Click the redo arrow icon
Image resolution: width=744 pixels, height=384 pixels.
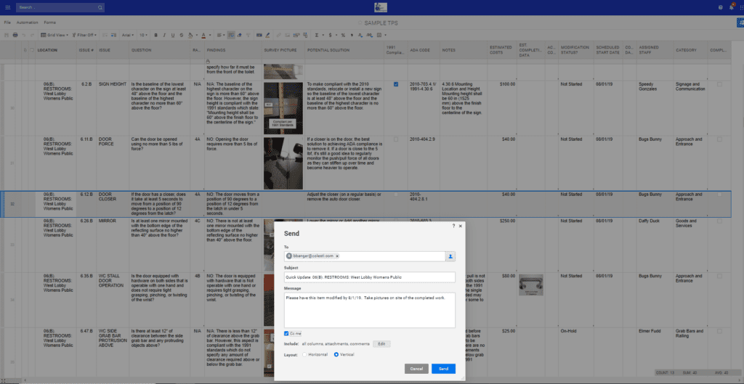coord(32,35)
